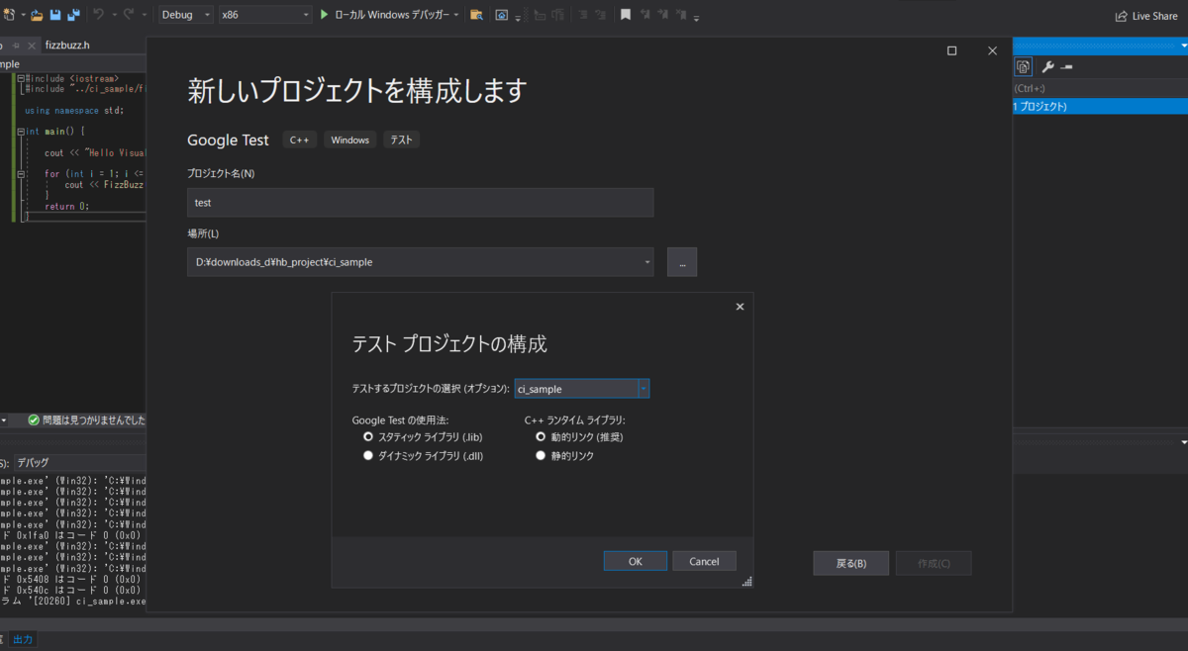The image size is (1188, 651).
Task: Click the '[20260] ci_sample.exe' output line
Action: [73, 601]
